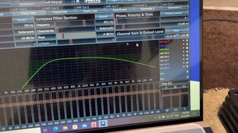Open the network tray icon
The image size is (238, 133).
coord(168,116)
